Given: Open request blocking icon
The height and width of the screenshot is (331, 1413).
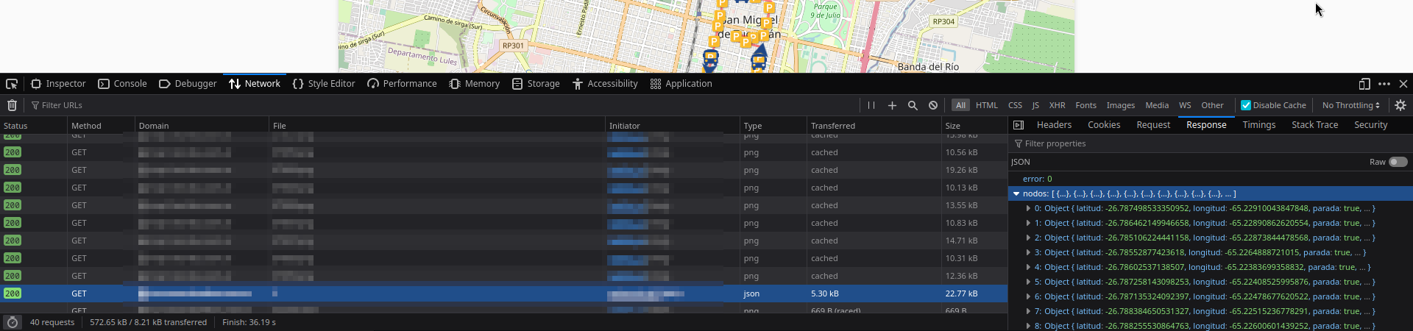Looking at the screenshot, I should 933,105.
